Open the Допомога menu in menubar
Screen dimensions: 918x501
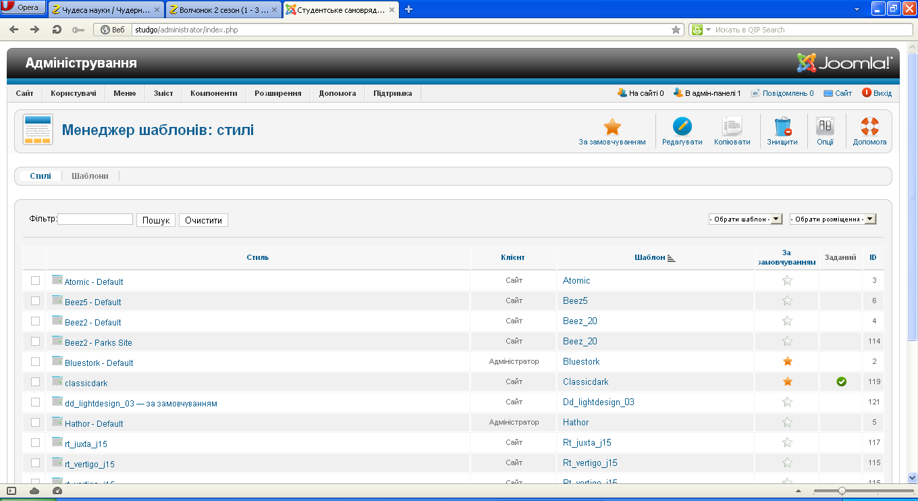pos(337,93)
